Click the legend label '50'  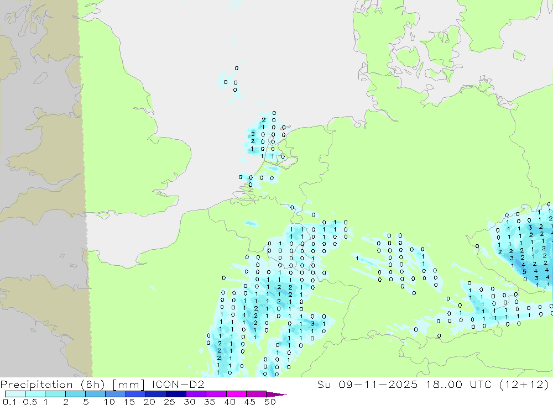[270, 402]
